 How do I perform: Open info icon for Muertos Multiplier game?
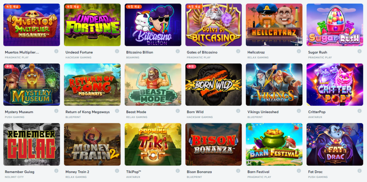pos(56,51)
